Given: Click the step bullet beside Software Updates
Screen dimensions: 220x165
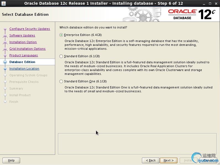Looking at the screenshot, I should click(x=5, y=36).
